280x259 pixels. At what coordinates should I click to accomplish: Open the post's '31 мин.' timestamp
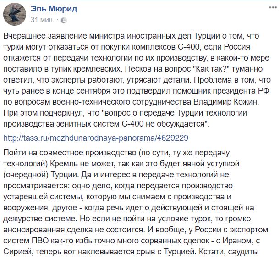tap(42, 20)
